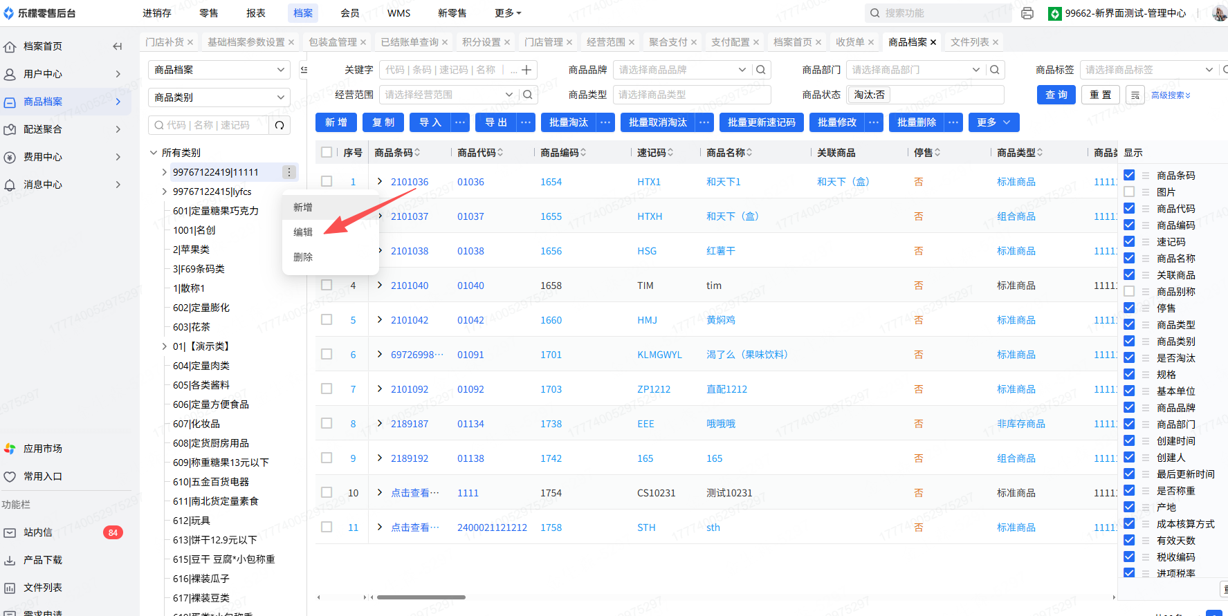1228x616 pixels.
Task: Open the ellipsis menu next to 批量删除
Action: coord(953,122)
